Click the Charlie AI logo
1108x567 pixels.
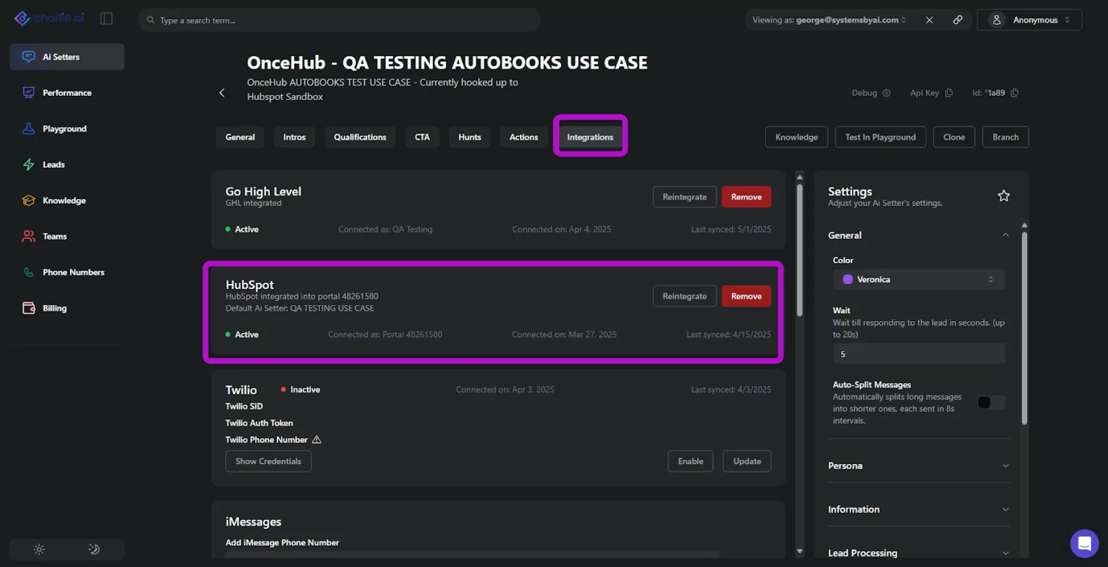point(49,18)
